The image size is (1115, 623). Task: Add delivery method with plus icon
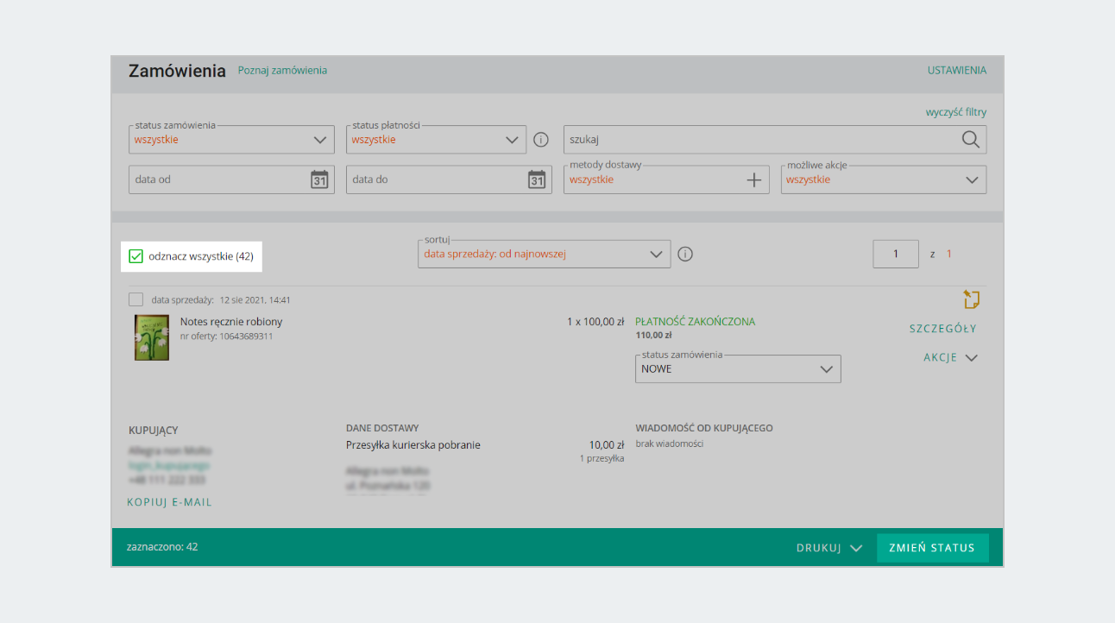pyautogui.click(x=755, y=179)
